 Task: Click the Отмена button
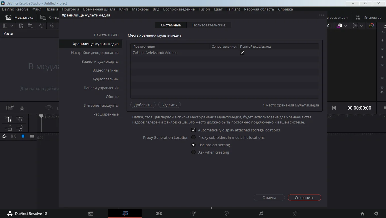269,198
